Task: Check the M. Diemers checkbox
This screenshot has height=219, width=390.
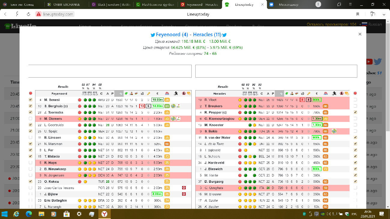Action: pos(31,119)
